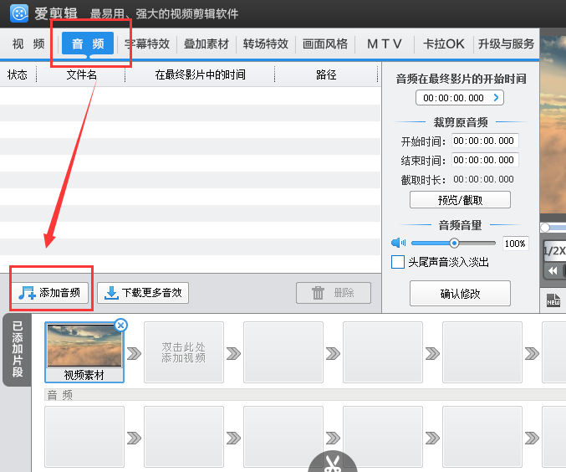
Task: Switch to the 字幕特效 tab
Action: [x=147, y=44]
